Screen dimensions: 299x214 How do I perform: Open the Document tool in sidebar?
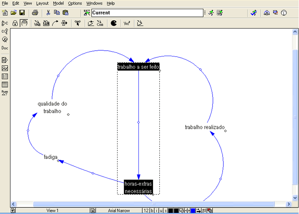(5, 48)
